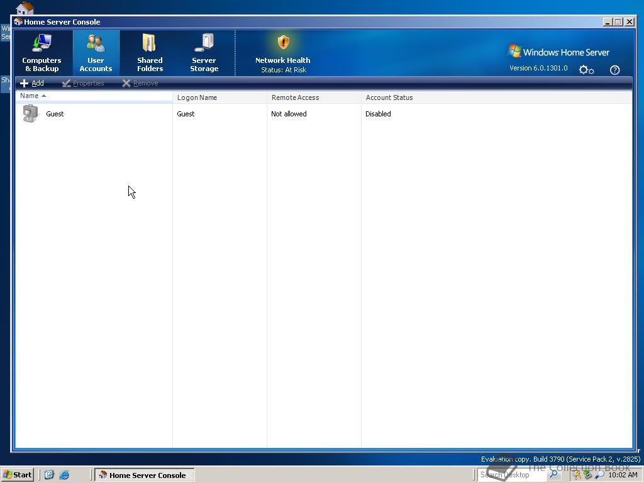Click the desktop search magnifier button

[x=553, y=475]
